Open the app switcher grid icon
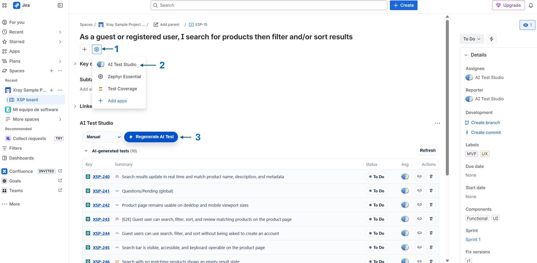This screenshot has height=263, width=537. pyautogui.click(x=4, y=5)
